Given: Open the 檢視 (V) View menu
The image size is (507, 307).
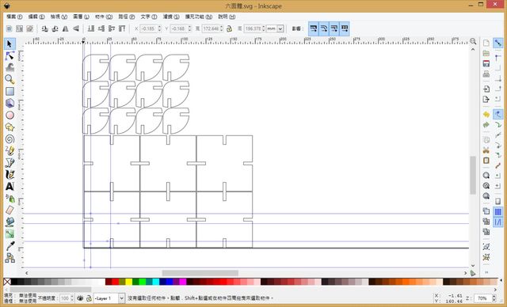Looking at the screenshot, I should (59, 17).
